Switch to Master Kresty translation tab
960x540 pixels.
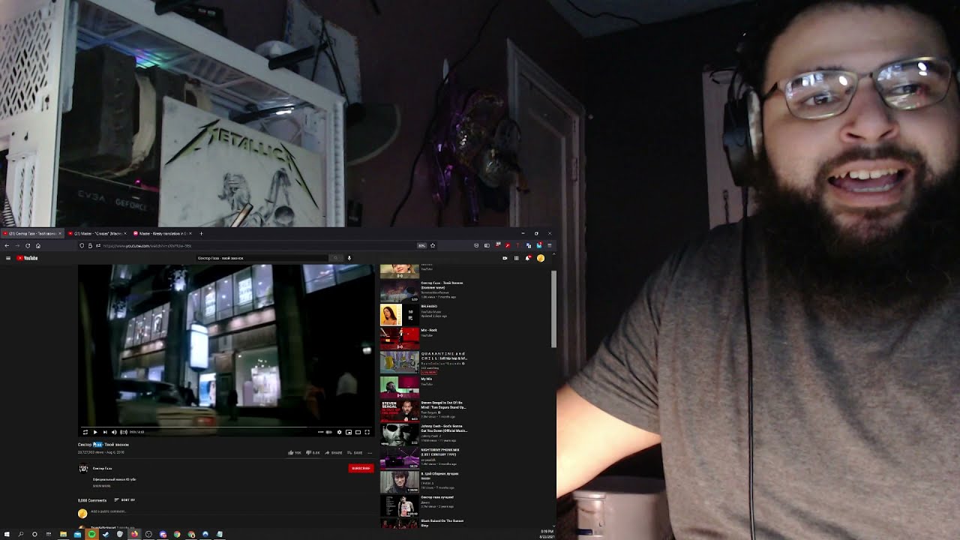[161, 233]
